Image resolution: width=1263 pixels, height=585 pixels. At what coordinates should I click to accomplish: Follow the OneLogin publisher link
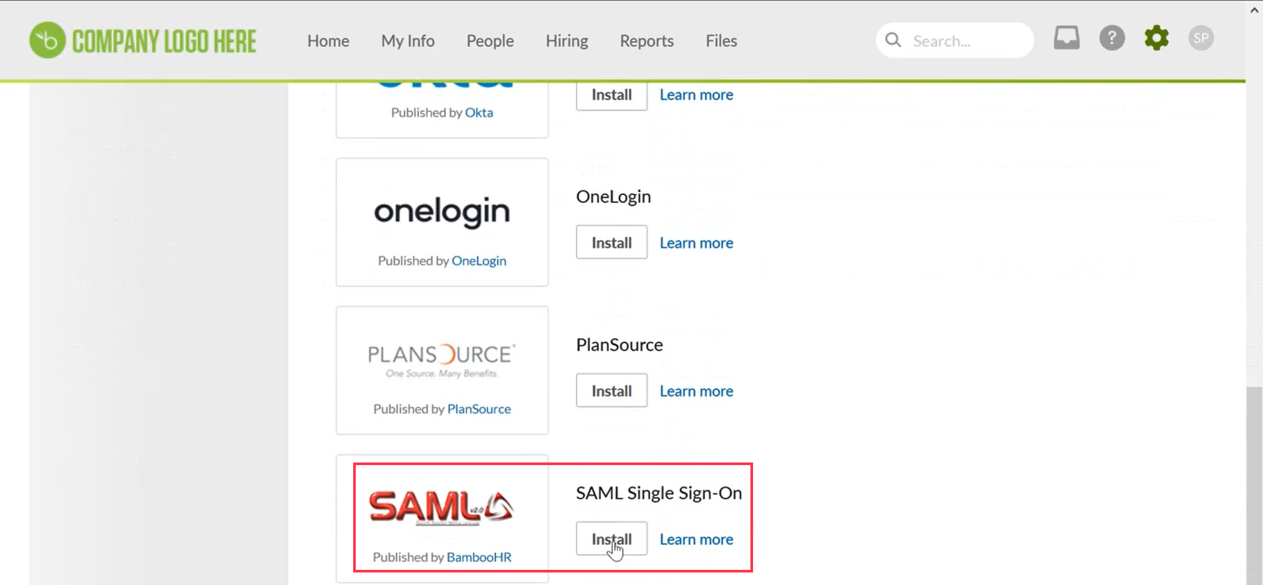[x=479, y=261]
